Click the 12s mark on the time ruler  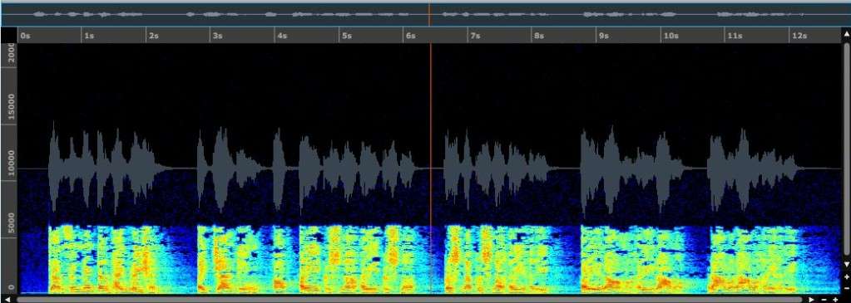click(x=799, y=36)
